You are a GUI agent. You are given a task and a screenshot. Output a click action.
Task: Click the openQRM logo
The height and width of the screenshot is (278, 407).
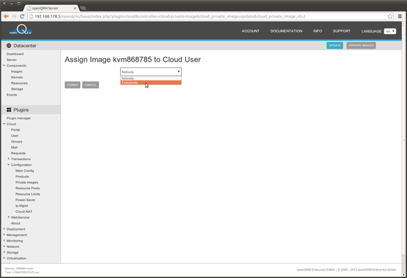(x=20, y=30)
